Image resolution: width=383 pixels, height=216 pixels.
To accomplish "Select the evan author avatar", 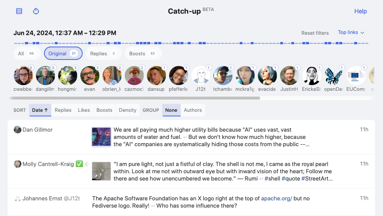I will 90,76.
